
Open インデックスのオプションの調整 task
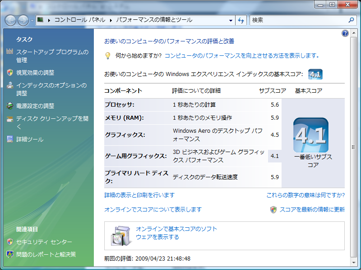point(51,89)
